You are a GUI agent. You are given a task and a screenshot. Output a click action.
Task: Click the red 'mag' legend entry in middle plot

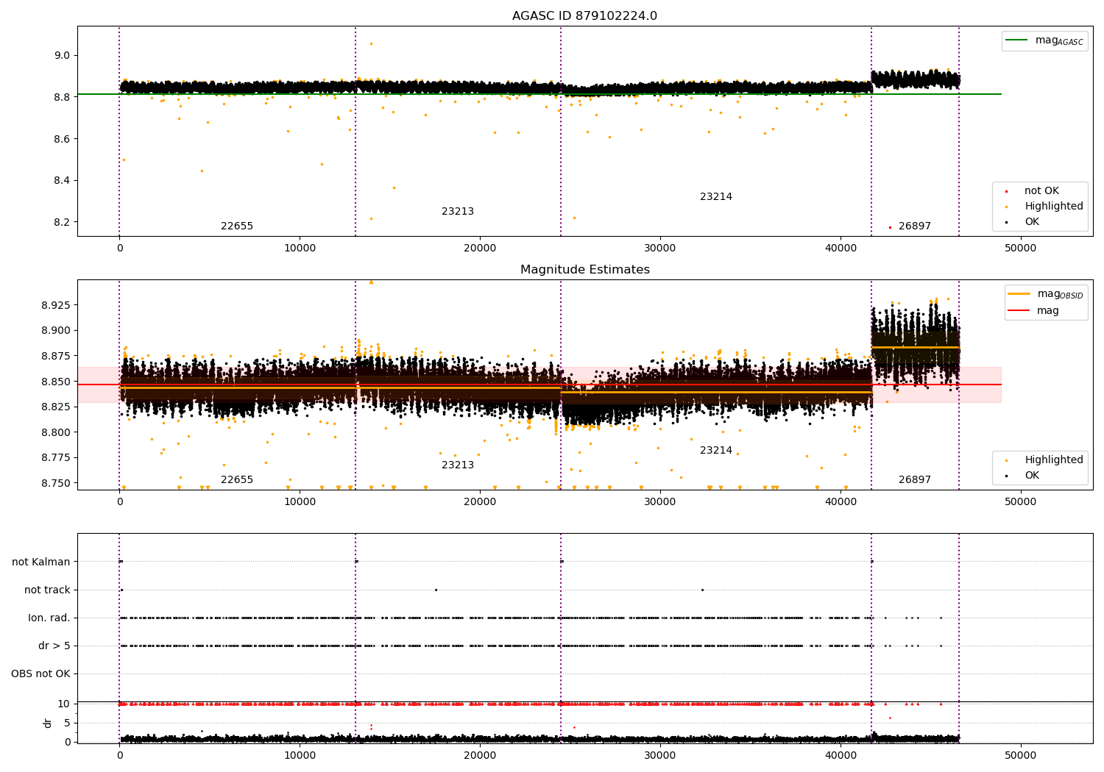point(1034,311)
